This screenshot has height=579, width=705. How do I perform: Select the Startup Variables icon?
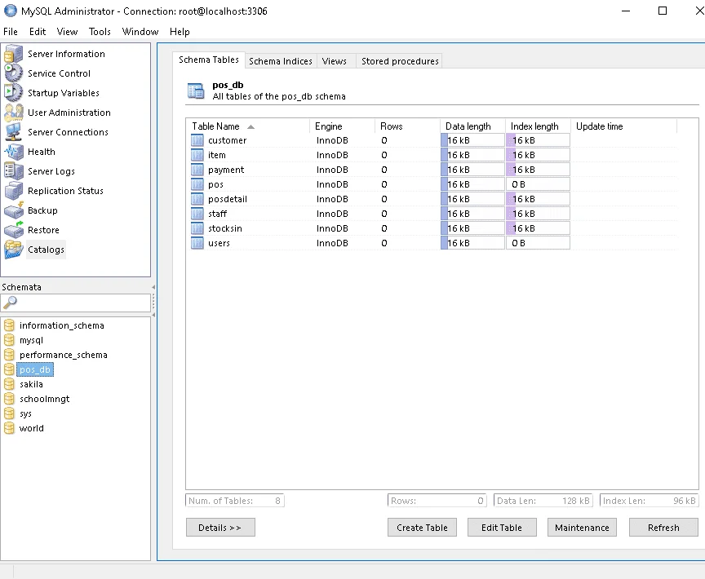[x=14, y=93]
